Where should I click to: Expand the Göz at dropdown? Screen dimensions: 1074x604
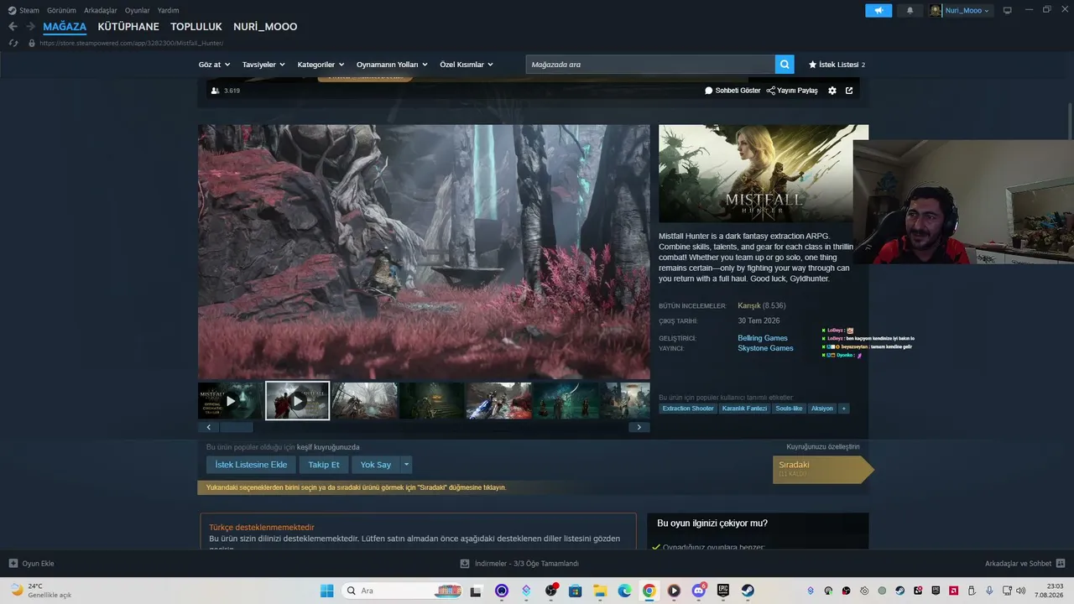pos(214,65)
